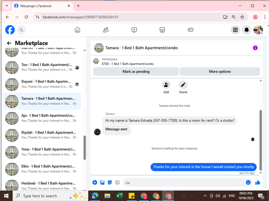Close the Messenger tab
The image size is (269, 201).
(69, 6)
